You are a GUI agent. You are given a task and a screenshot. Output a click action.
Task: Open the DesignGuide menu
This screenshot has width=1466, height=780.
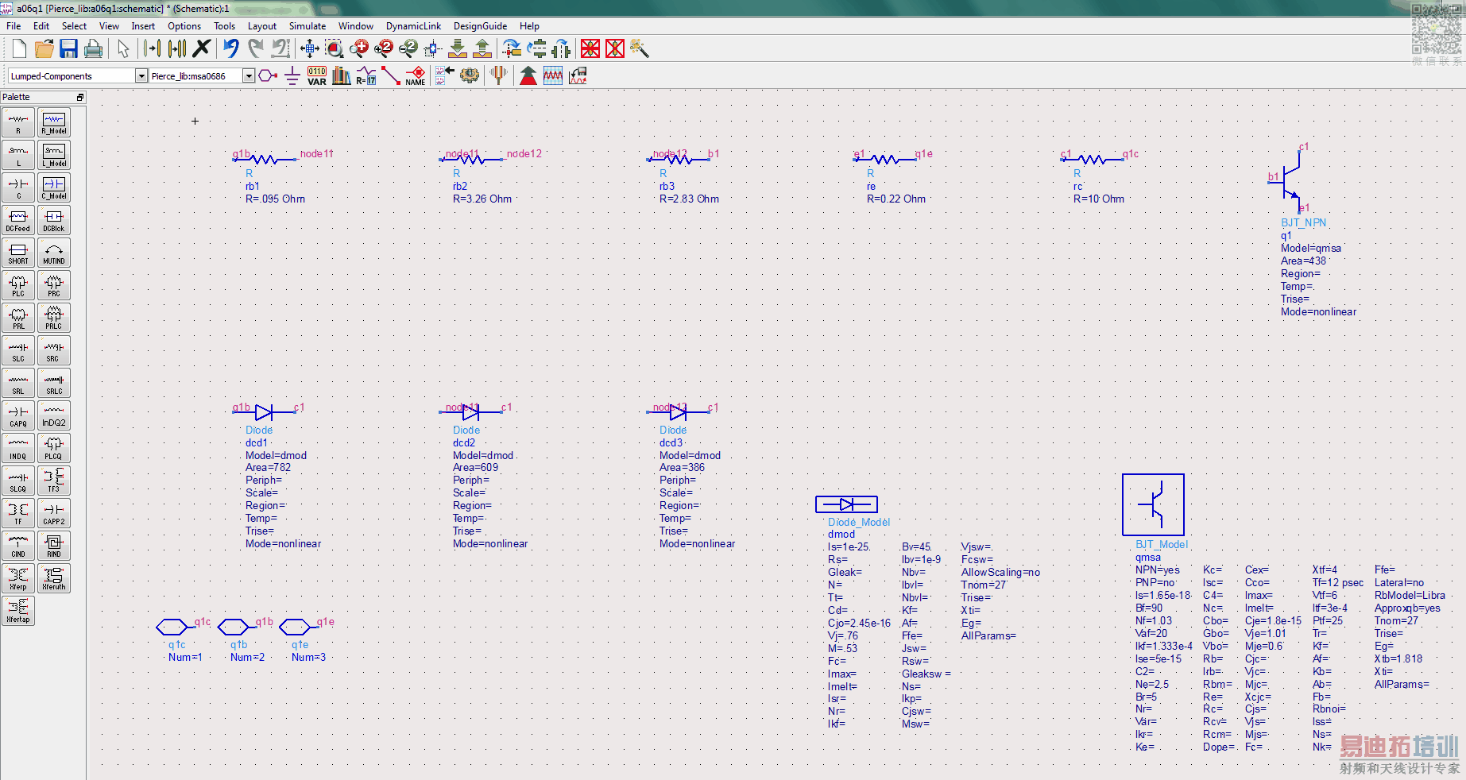tap(480, 26)
